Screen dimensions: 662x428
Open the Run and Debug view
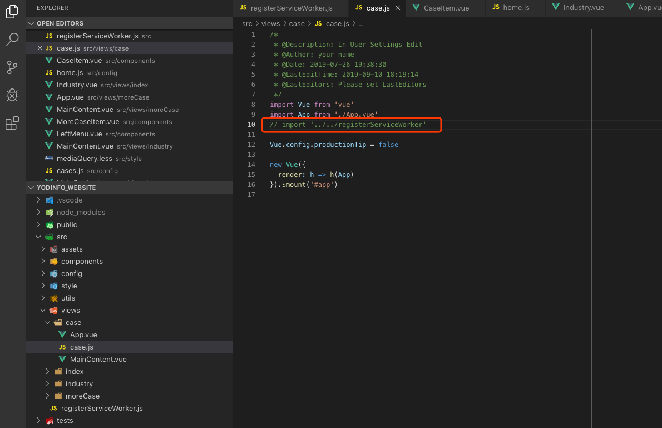(12, 95)
